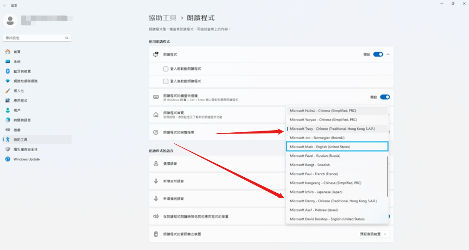
Task: Click the person icon of 選擇語音 row
Action: (x=156, y=163)
